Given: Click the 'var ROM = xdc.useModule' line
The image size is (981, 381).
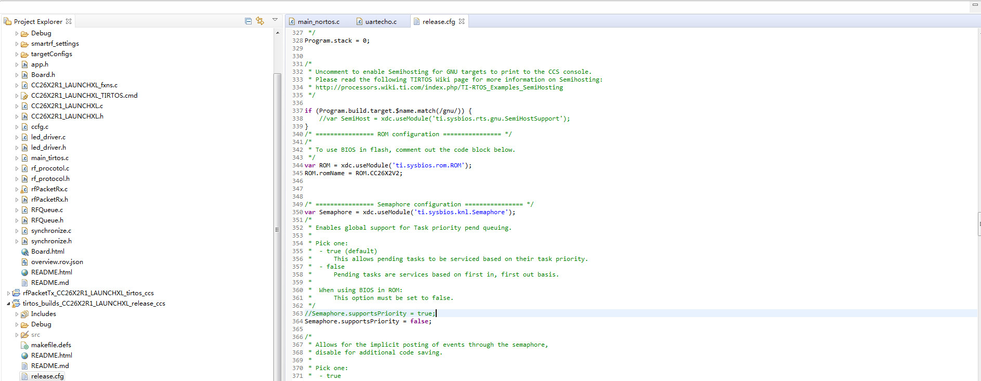Looking at the screenshot, I should [x=388, y=165].
